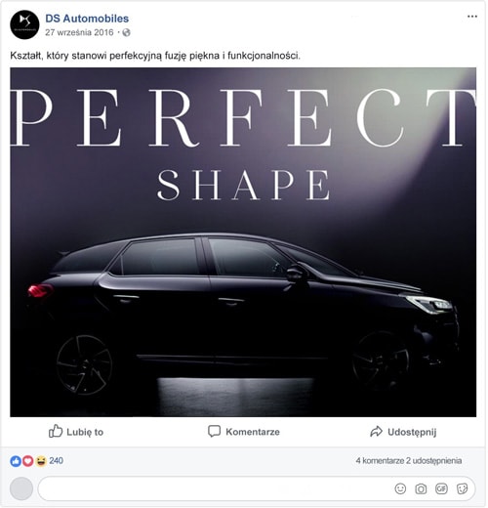
Task: Share the post using Udostępnij
Action: point(403,432)
